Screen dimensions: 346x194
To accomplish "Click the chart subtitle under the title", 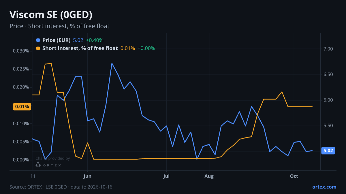I will point(59,26).
